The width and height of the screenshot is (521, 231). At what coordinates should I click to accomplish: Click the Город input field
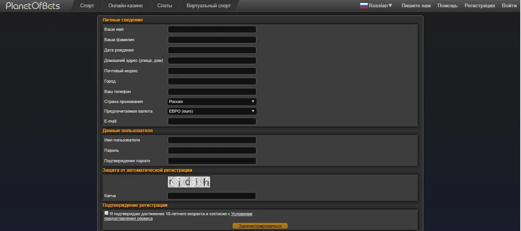212,81
